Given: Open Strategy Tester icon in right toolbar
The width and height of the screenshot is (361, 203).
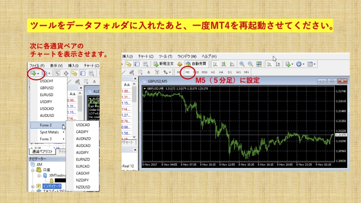Looking at the screenshot, I should click(146, 64).
